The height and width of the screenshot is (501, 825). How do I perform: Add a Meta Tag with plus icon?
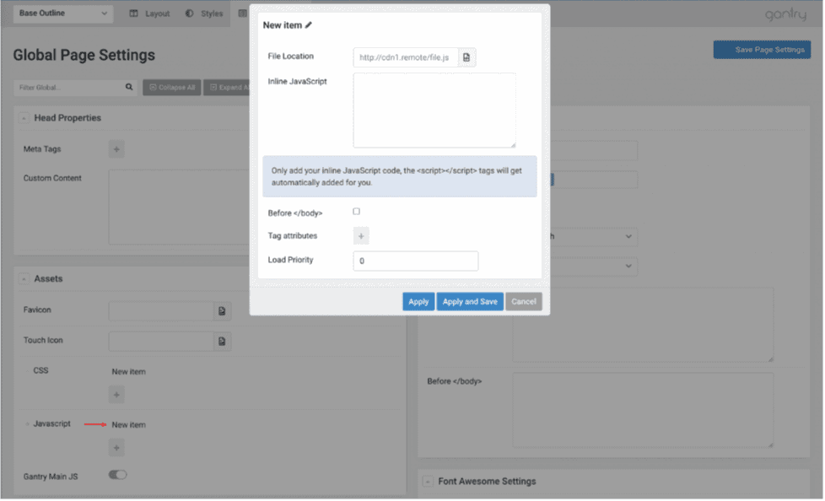click(x=117, y=150)
